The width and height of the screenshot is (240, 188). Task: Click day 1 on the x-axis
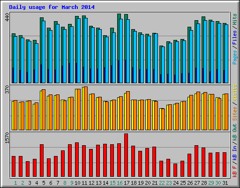pyautogui.click(x=15, y=183)
